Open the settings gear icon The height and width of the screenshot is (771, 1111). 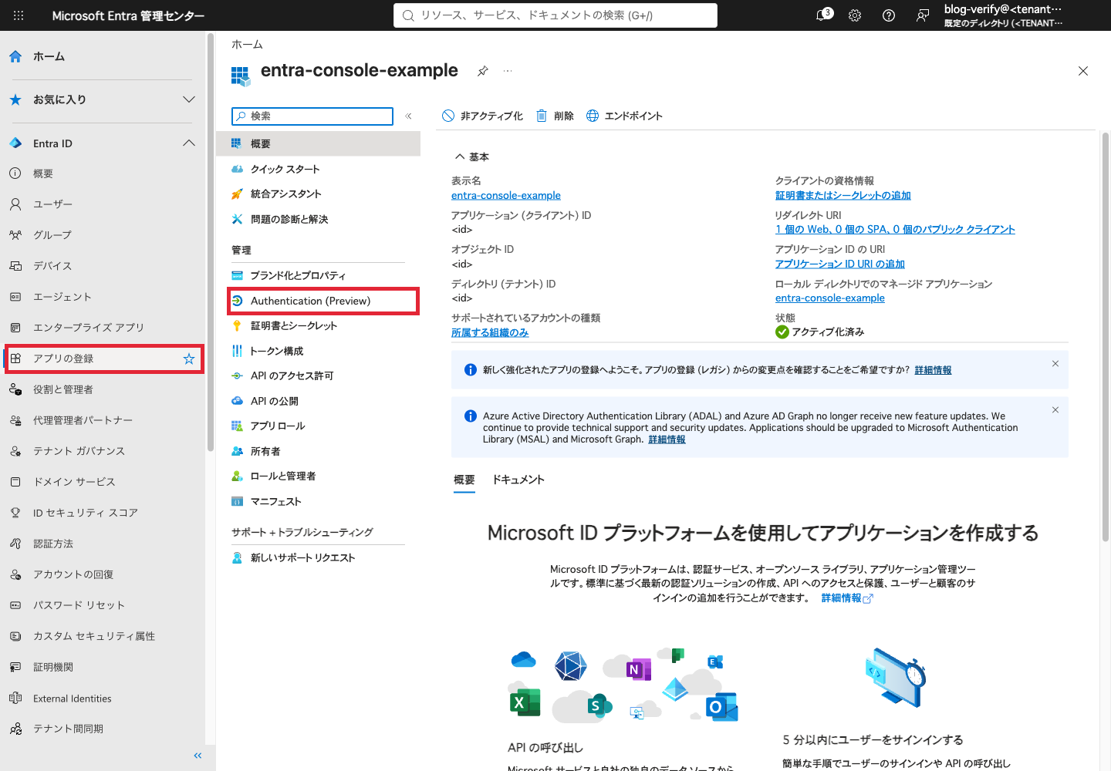(x=855, y=15)
